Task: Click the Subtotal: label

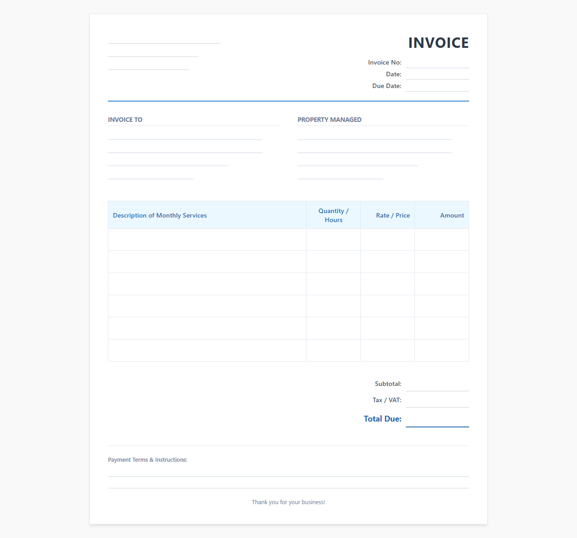Action: (388, 384)
